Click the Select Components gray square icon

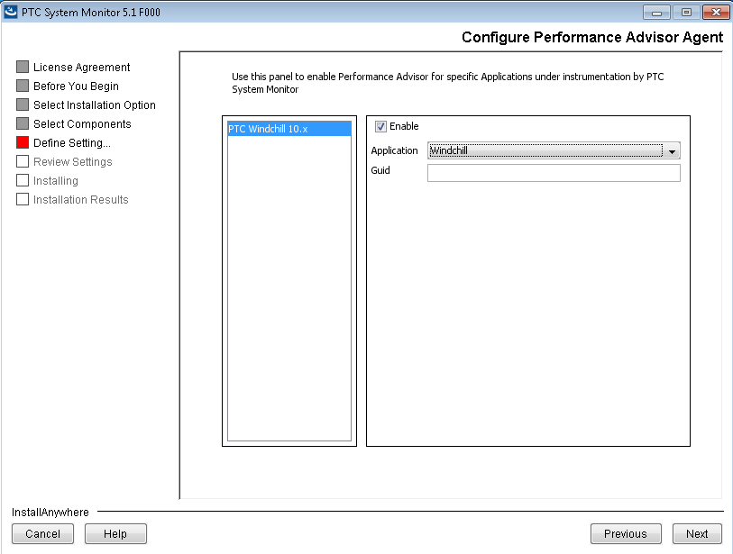pos(21,123)
